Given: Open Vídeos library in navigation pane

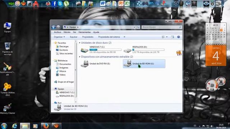Looking at the screenshot, I should [62, 75].
